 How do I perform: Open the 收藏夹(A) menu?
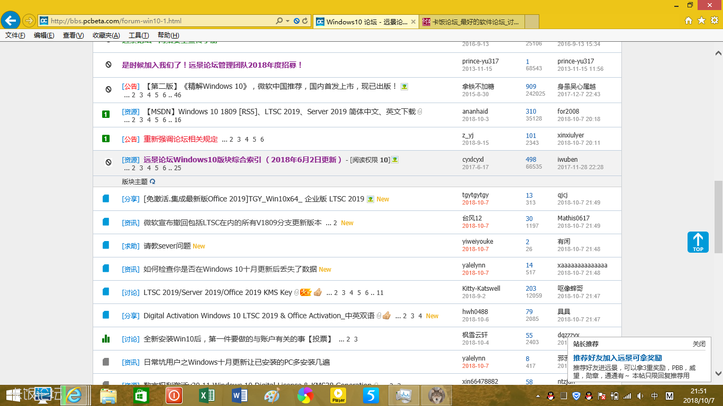coord(106,35)
